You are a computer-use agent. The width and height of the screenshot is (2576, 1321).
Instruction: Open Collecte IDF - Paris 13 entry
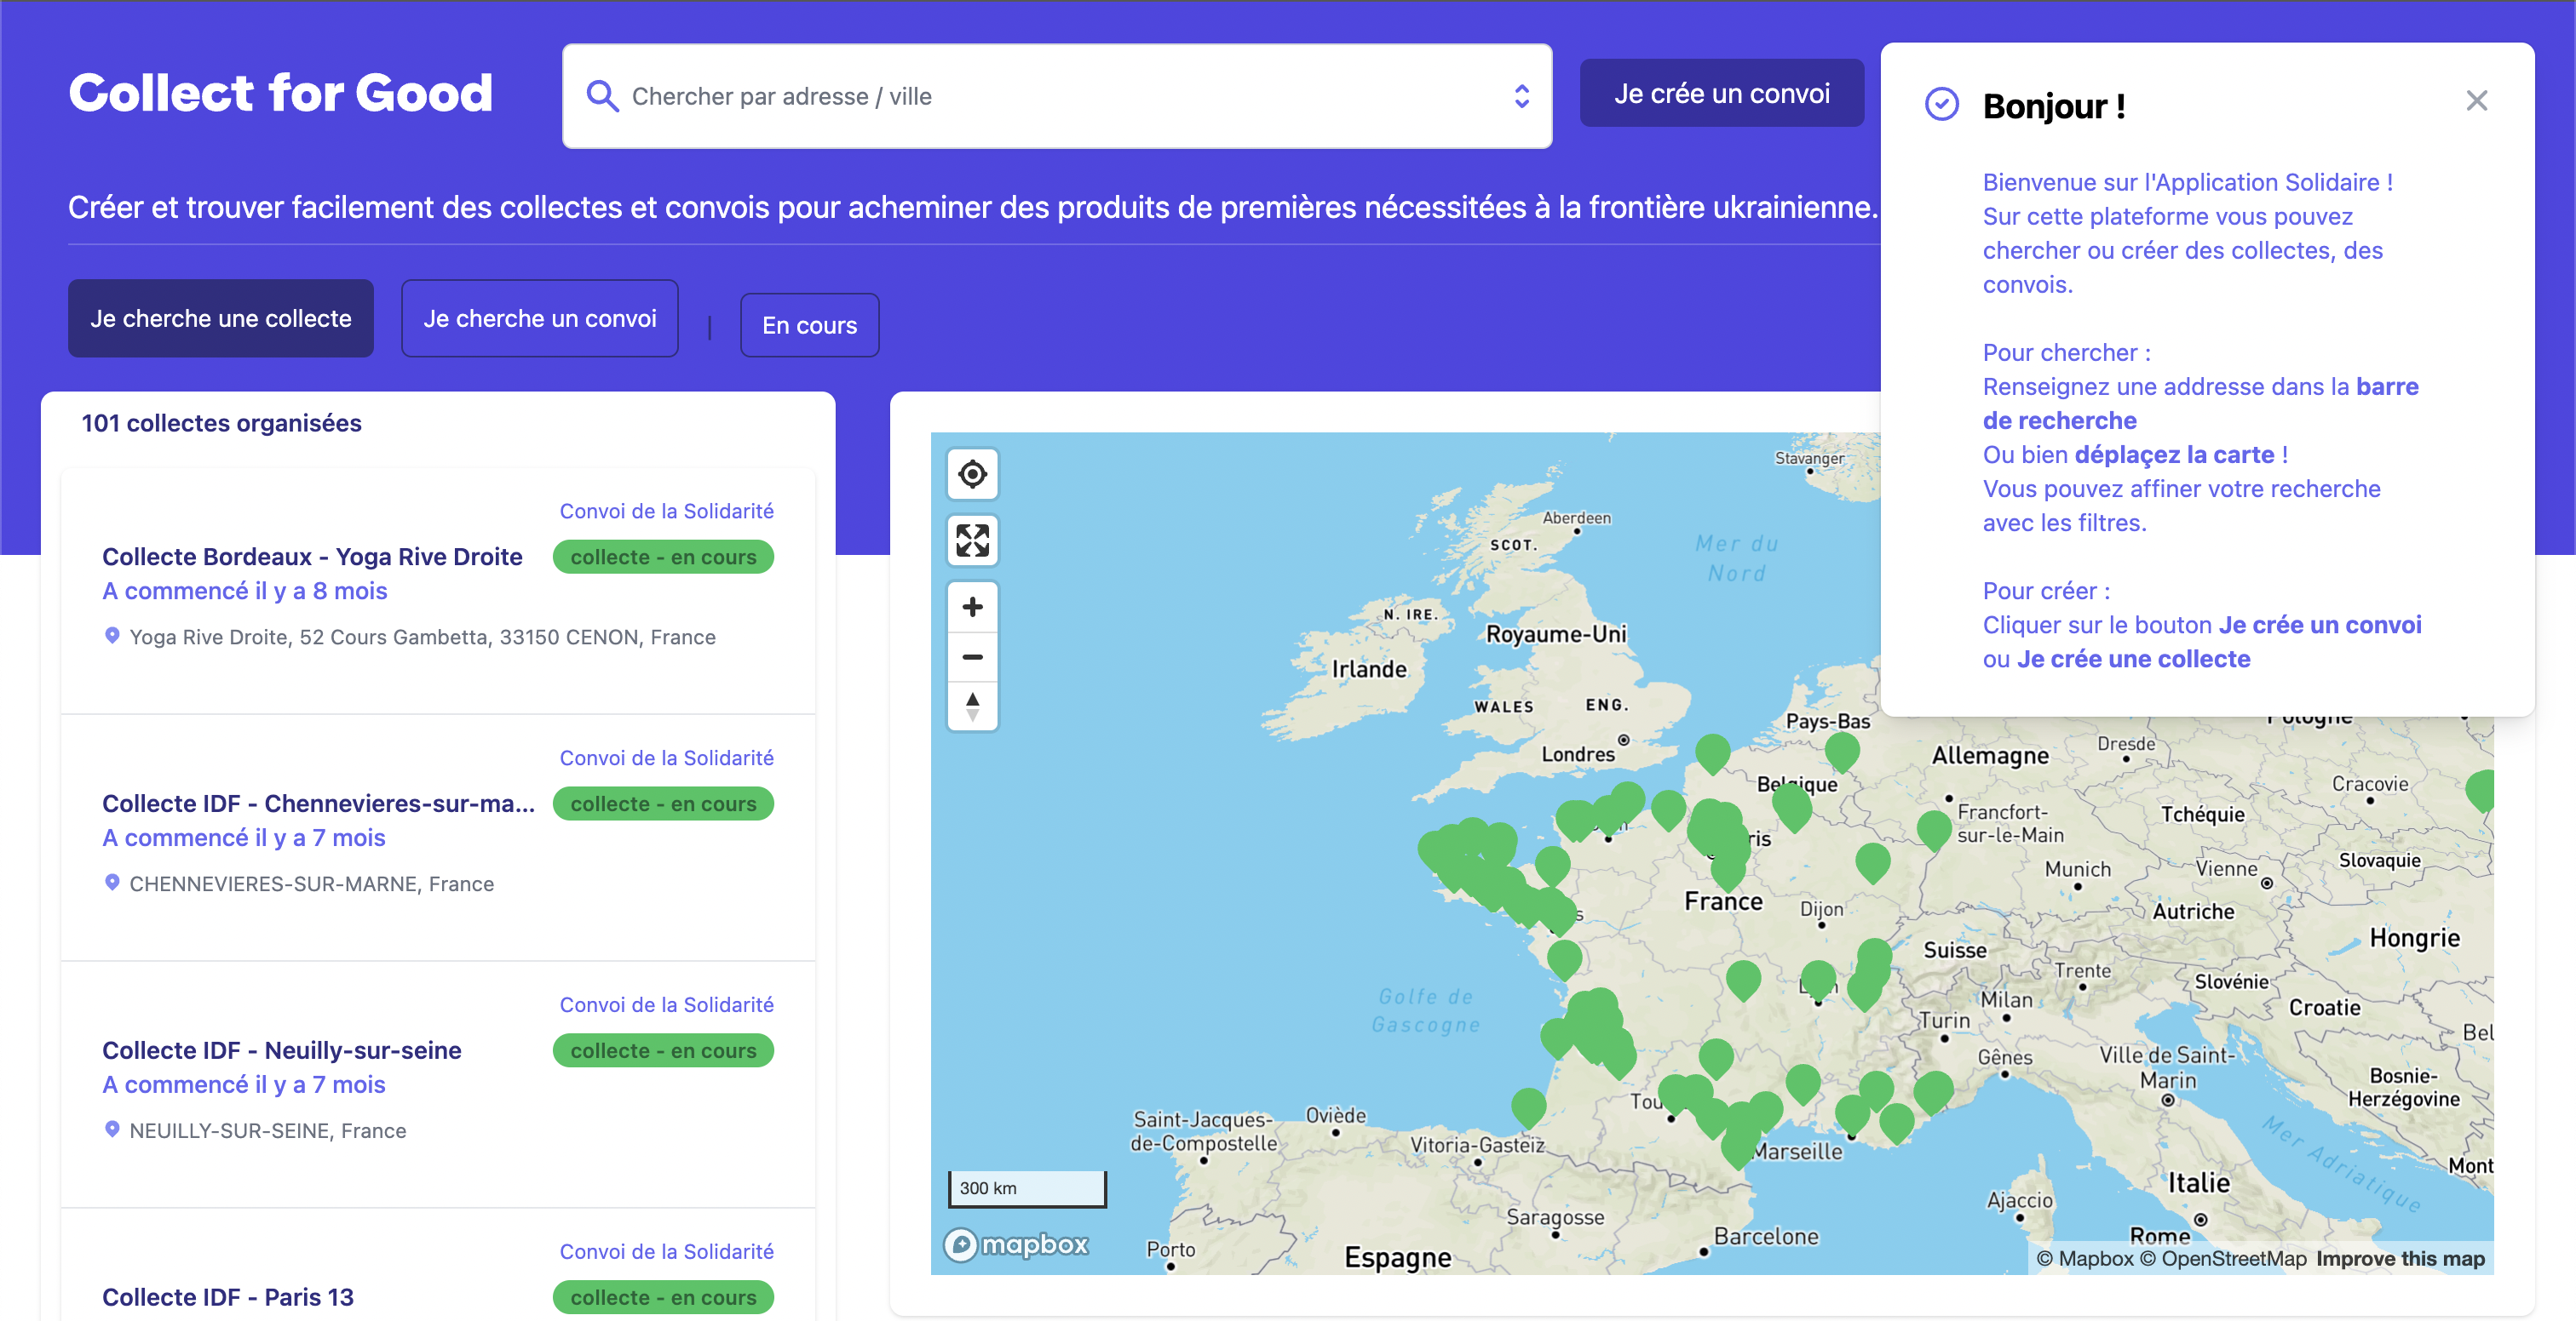click(227, 1297)
